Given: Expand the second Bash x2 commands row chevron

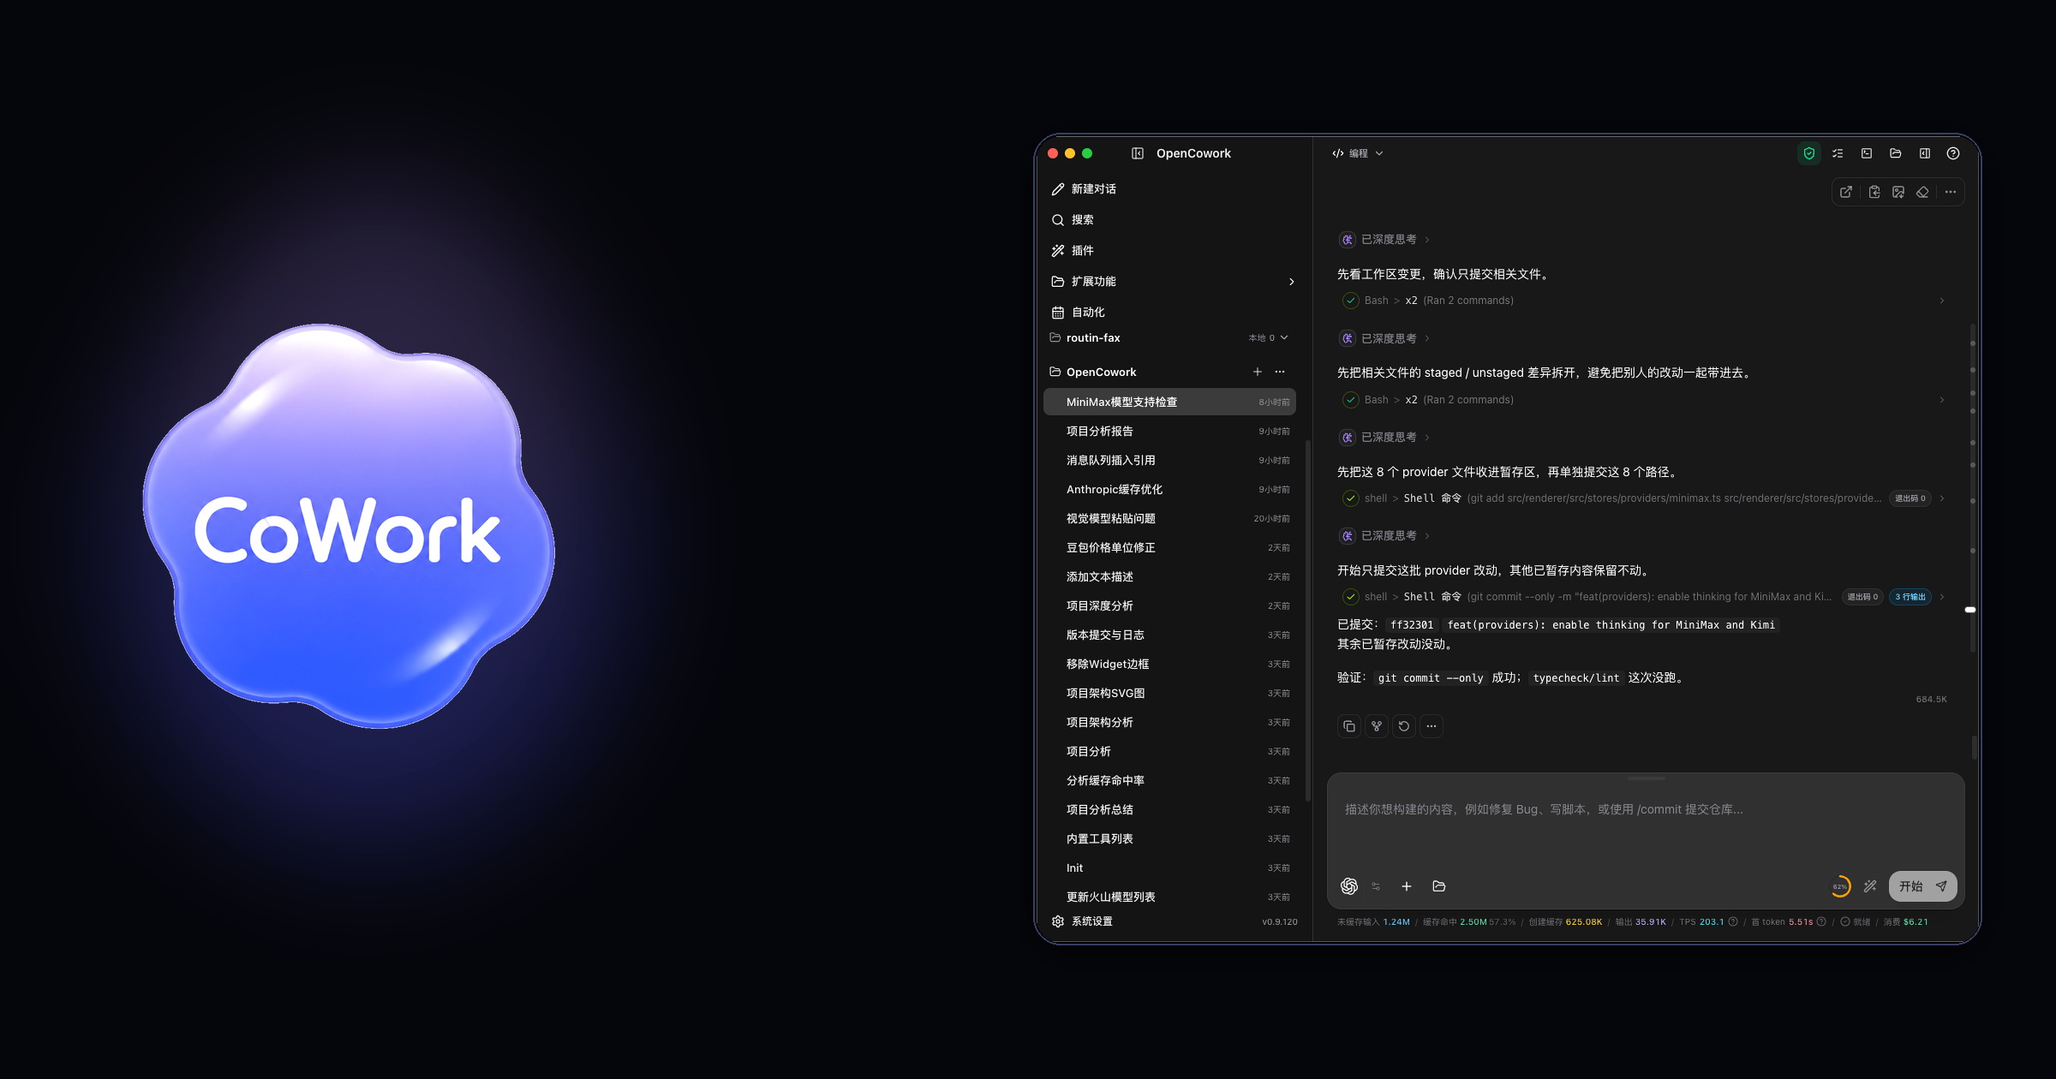Looking at the screenshot, I should coord(1942,400).
